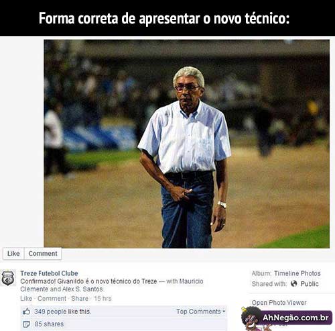Screen dimensions: 335x331
Task: Click the Public globe icon
Action: click(x=294, y=284)
